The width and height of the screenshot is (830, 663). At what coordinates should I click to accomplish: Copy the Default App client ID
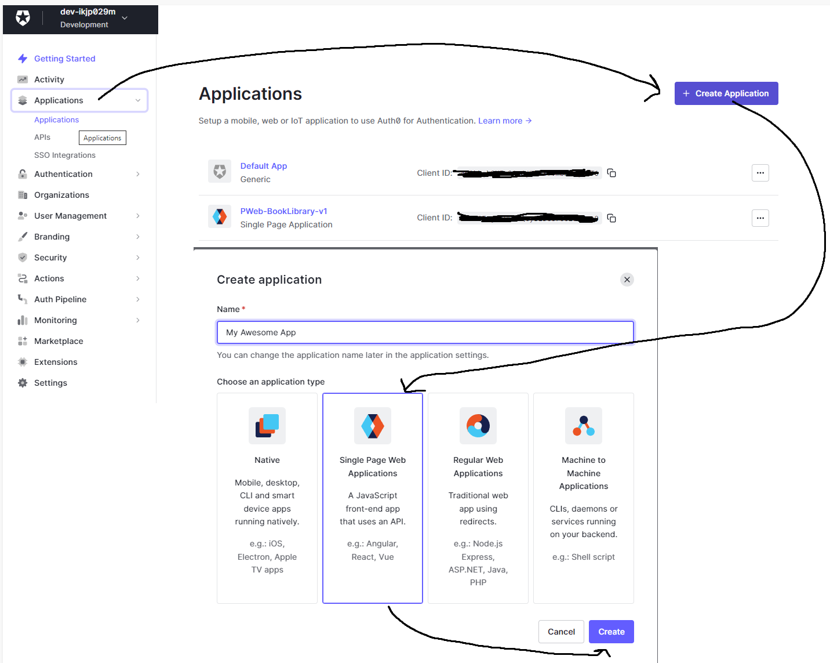(x=611, y=173)
